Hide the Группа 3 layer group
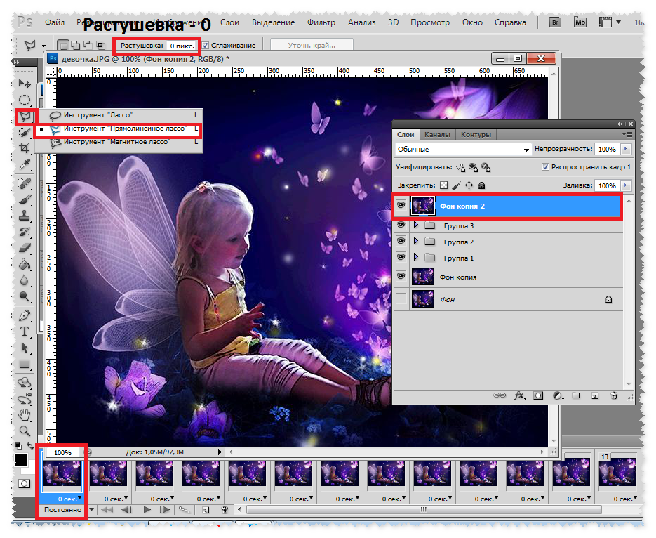The image size is (656, 538). pos(401,225)
